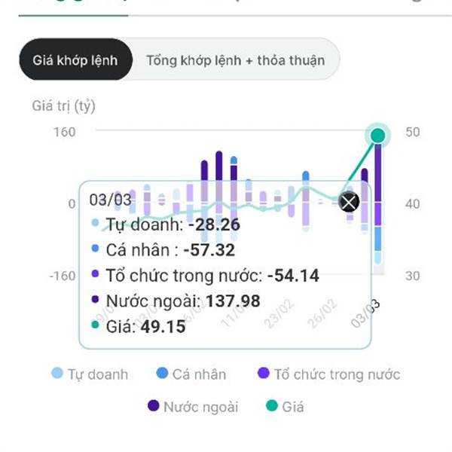Viewport: 452px width, 452px height.
Task: Click the 03/03 date axis label
Action: (x=365, y=313)
